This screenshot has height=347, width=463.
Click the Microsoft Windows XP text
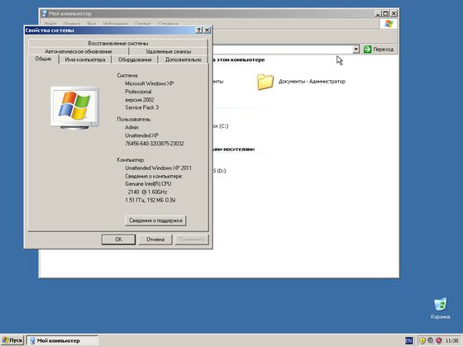(x=150, y=83)
